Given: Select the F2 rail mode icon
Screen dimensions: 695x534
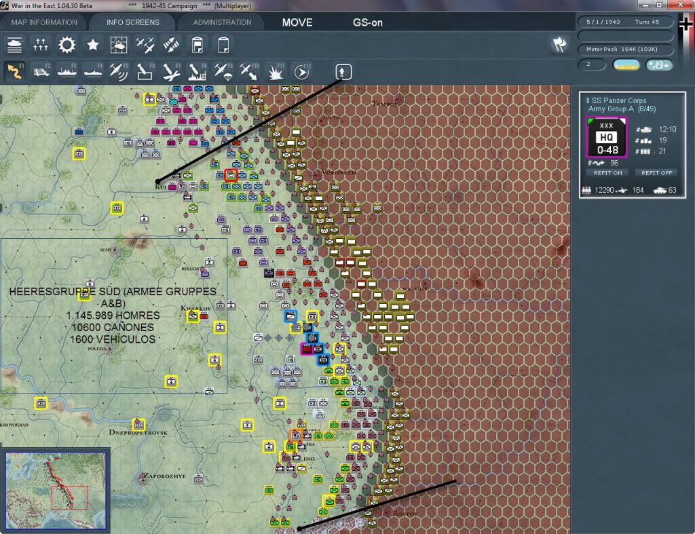Looking at the screenshot, I should [x=41, y=71].
